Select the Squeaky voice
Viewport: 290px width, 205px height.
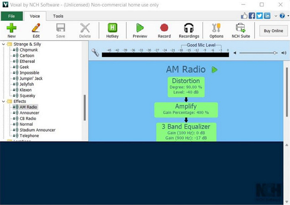[27, 96]
